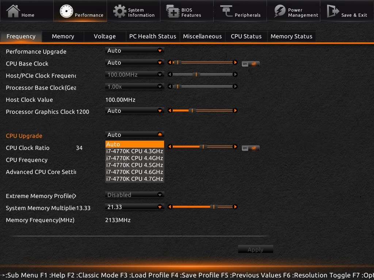Screen dimensions: 374x280
Task: Open the CPU Base Clock Auto dropdown
Action: tap(134, 62)
